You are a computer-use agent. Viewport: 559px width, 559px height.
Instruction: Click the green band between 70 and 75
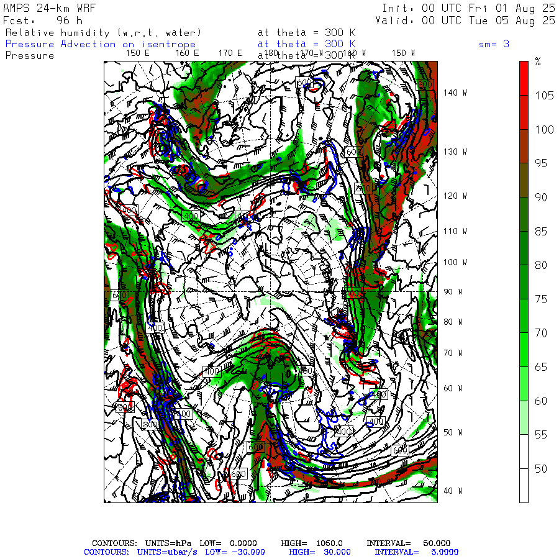[524, 316]
